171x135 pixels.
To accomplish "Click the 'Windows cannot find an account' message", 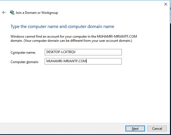I will (74, 38).
